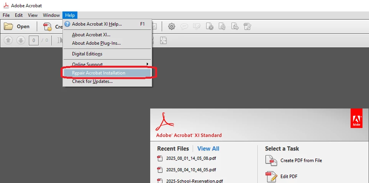Click the Open folder toolbar button
369x183 pixels.
coord(17,26)
